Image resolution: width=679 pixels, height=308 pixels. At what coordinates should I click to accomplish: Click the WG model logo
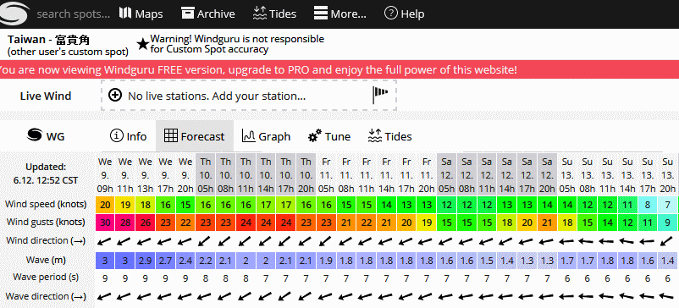[46, 136]
